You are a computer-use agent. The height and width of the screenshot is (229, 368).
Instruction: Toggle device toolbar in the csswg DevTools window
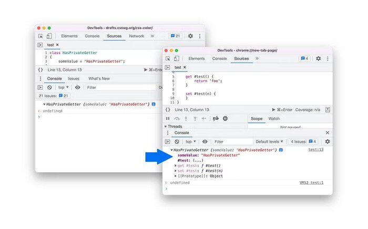[x=49, y=36]
